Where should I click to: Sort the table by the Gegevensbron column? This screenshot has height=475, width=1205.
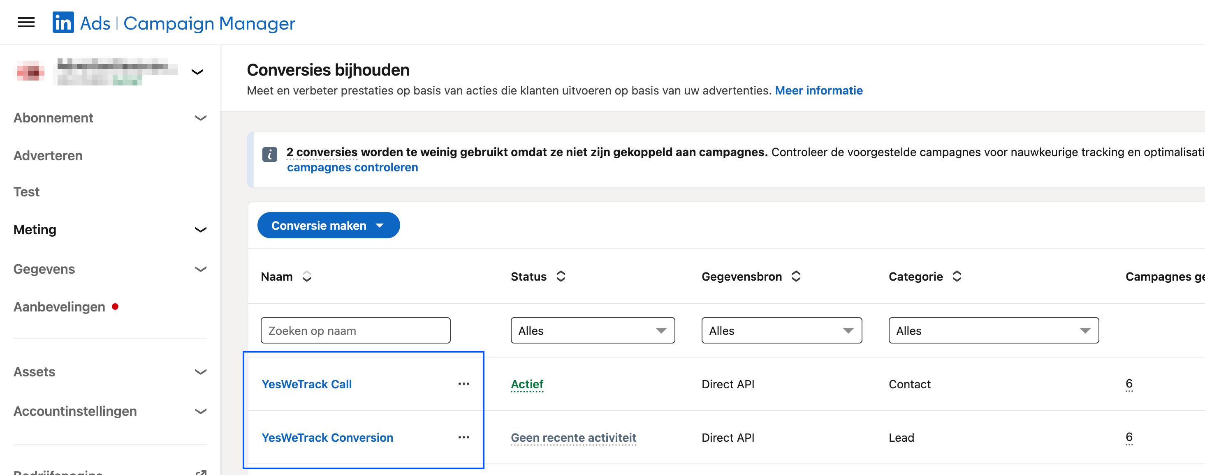point(796,276)
